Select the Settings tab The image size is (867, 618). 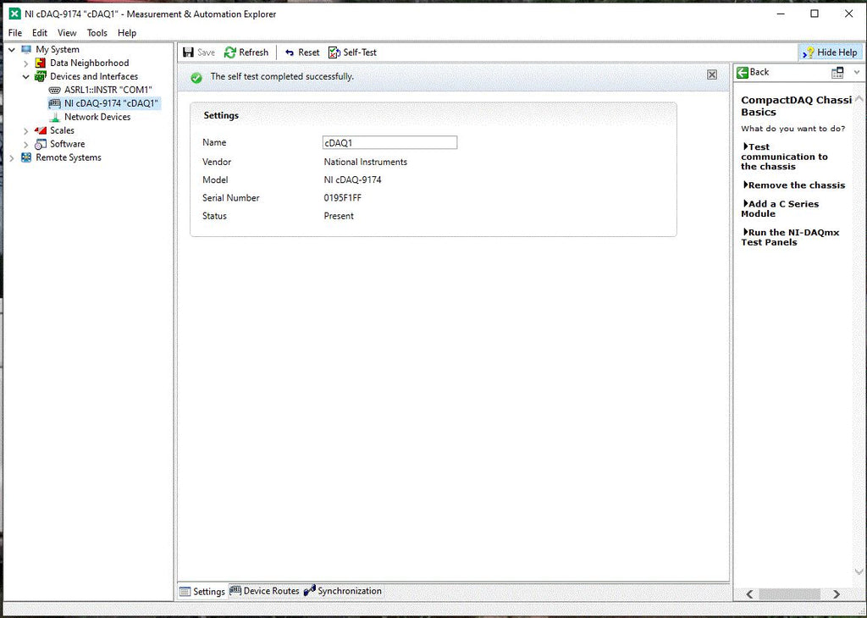(202, 592)
